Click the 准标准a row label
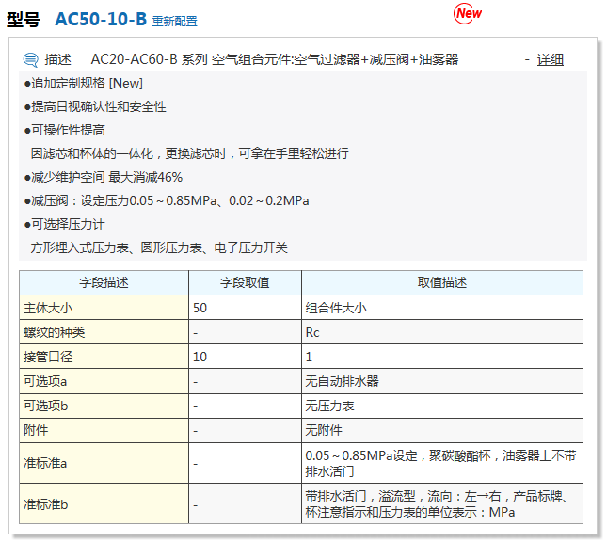The height and width of the screenshot is (542, 607). (x=104, y=463)
